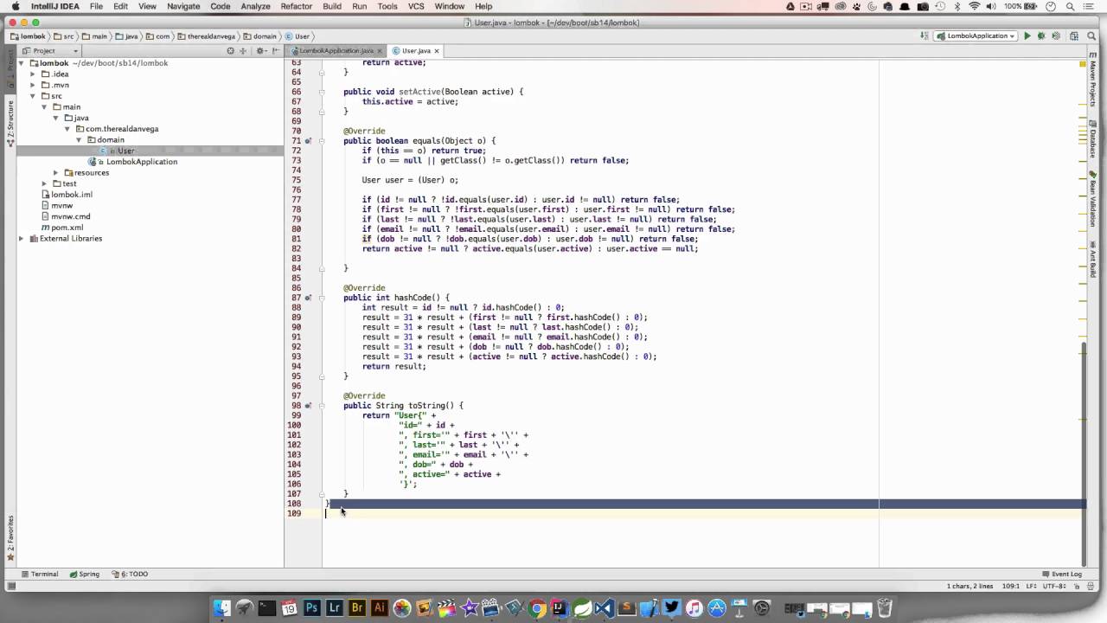The width and height of the screenshot is (1107, 623).
Task: Collapse the domain package
Action: [78, 139]
